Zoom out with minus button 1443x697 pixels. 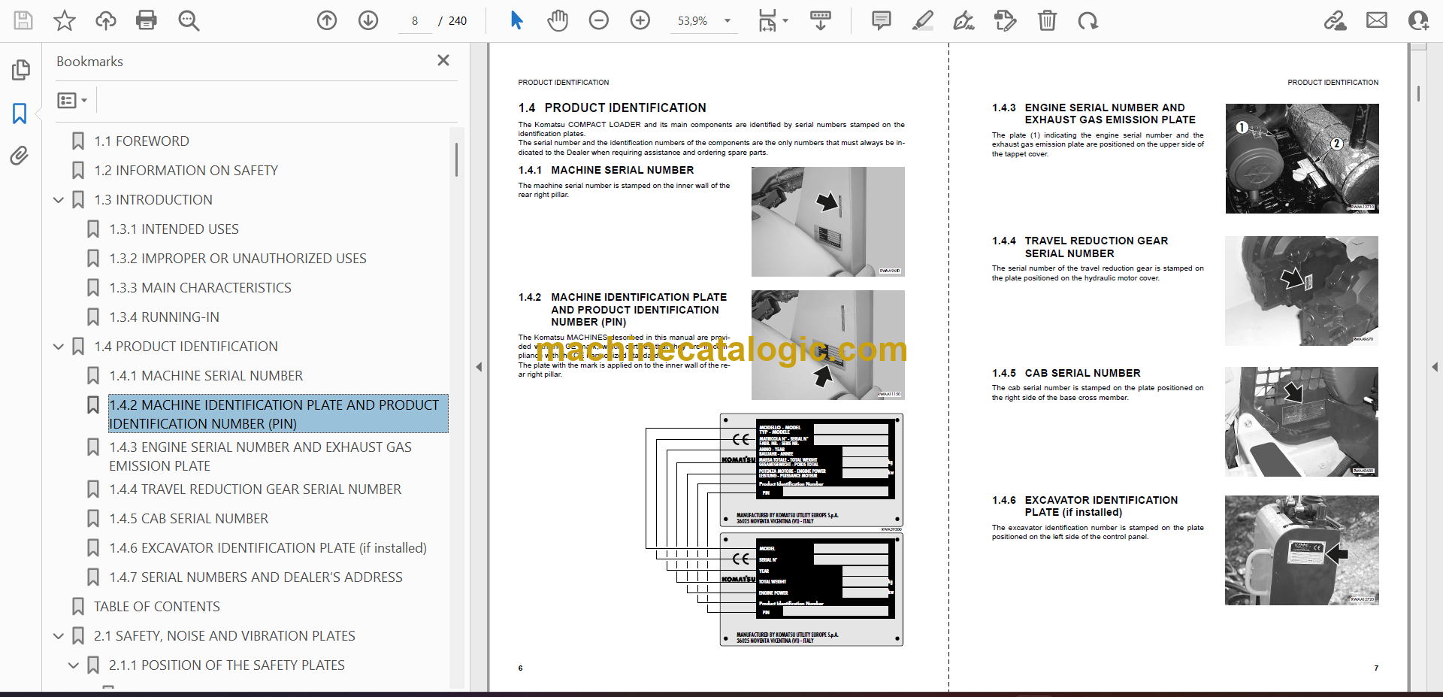pos(599,20)
